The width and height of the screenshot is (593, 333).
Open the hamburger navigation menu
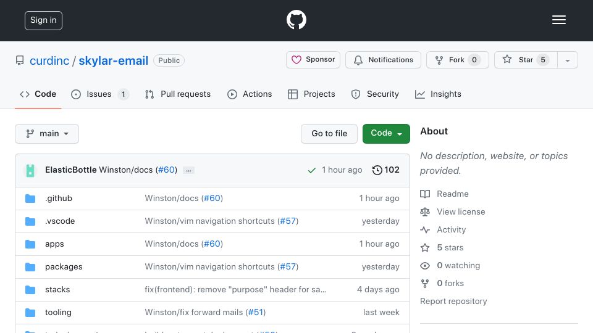pyautogui.click(x=558, y=20)
